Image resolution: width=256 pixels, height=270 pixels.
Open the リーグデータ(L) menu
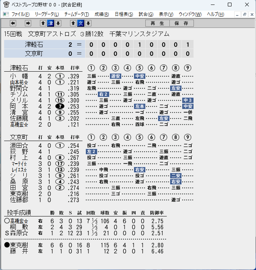tap(47, 14)
